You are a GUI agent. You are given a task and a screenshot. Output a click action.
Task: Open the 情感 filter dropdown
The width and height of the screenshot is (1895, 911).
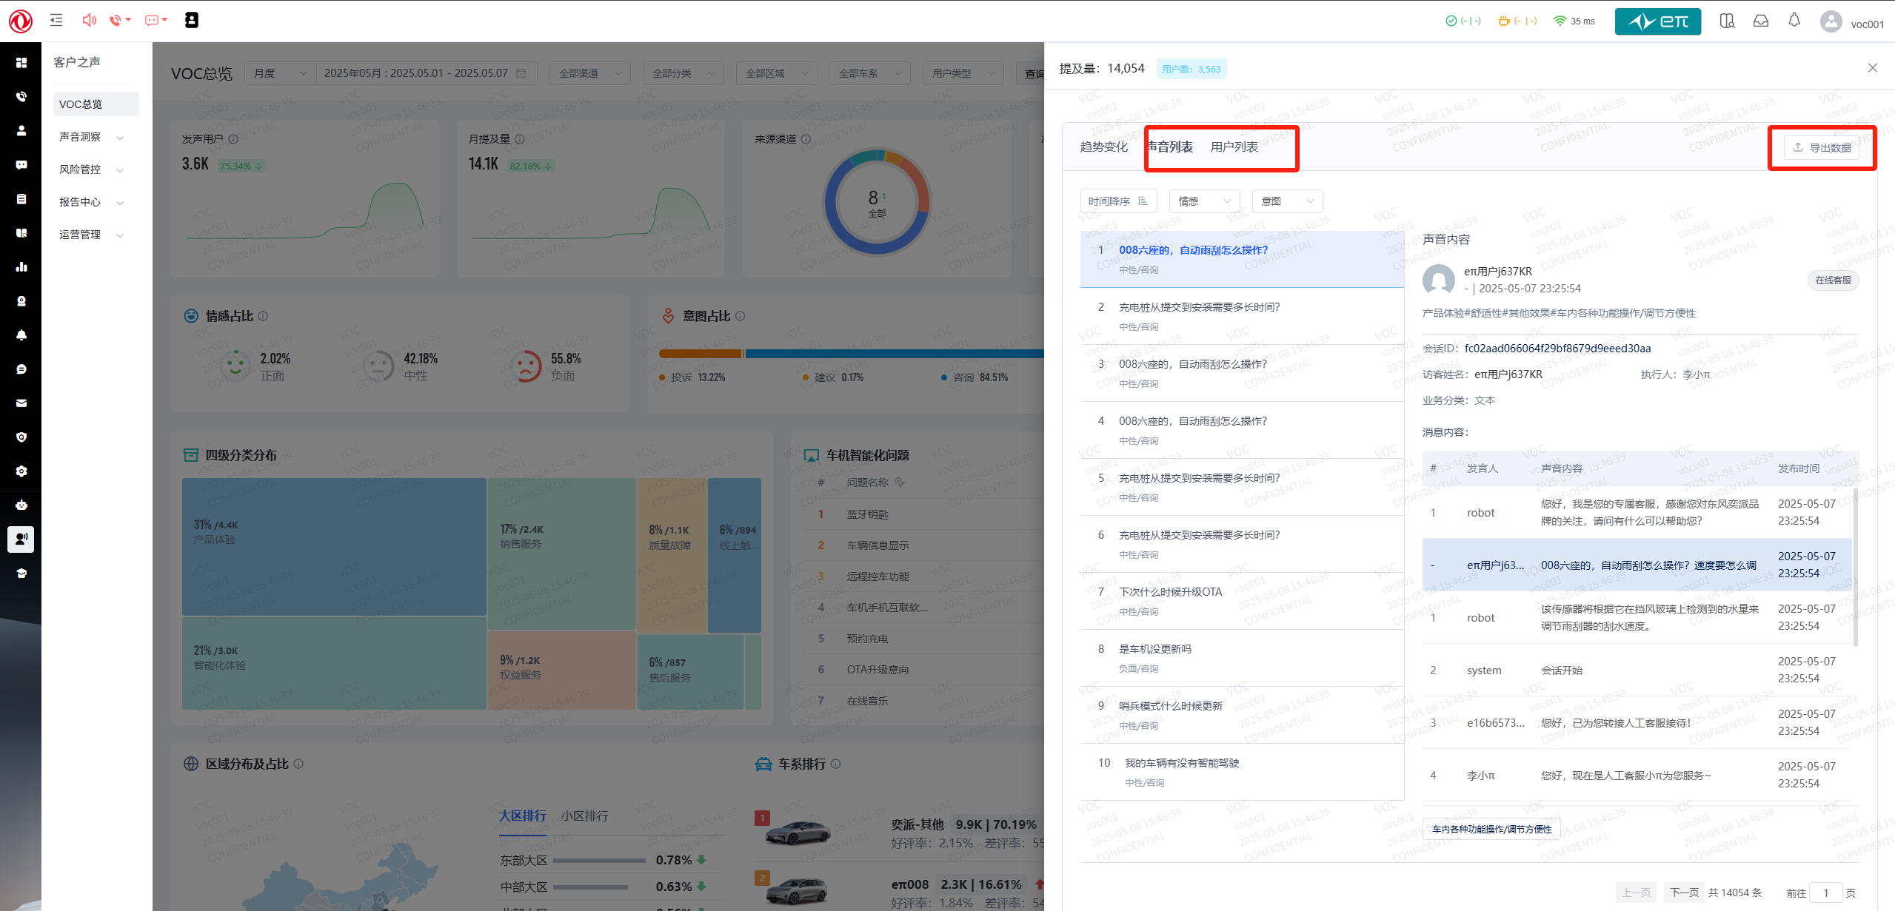1204,201
